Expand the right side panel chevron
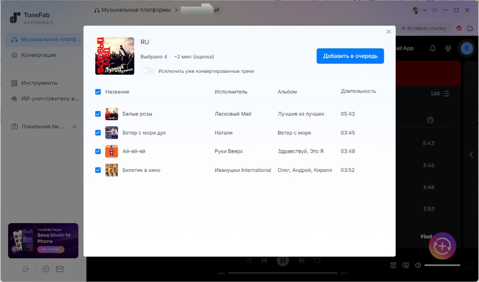Image resolution: width=479 pixels, height=282 pixels. [471, 155]
